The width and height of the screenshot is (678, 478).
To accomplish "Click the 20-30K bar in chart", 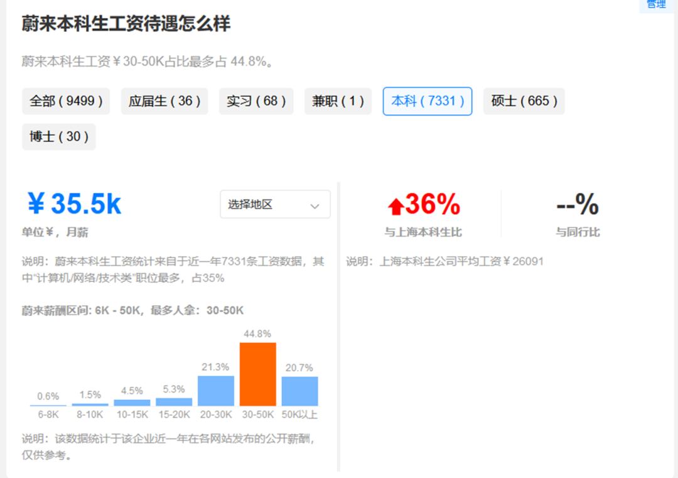I will pos(216,391).
